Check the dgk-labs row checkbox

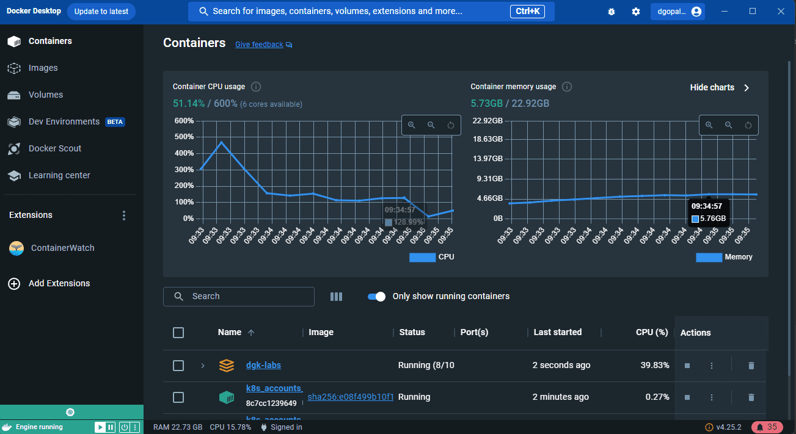(x=178, y=366)
